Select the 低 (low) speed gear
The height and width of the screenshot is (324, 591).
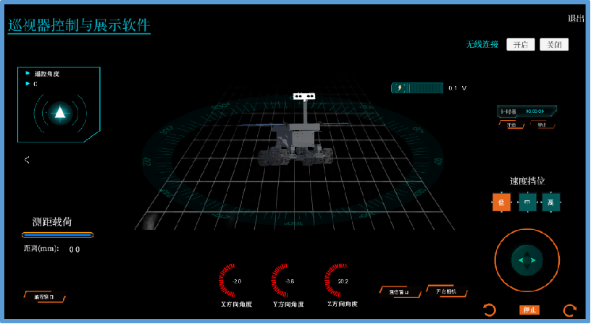click(501, 202)
